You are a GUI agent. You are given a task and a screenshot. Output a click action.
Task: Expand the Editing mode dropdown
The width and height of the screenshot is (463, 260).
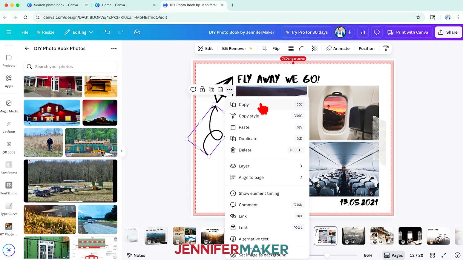(x=79, y=32)
